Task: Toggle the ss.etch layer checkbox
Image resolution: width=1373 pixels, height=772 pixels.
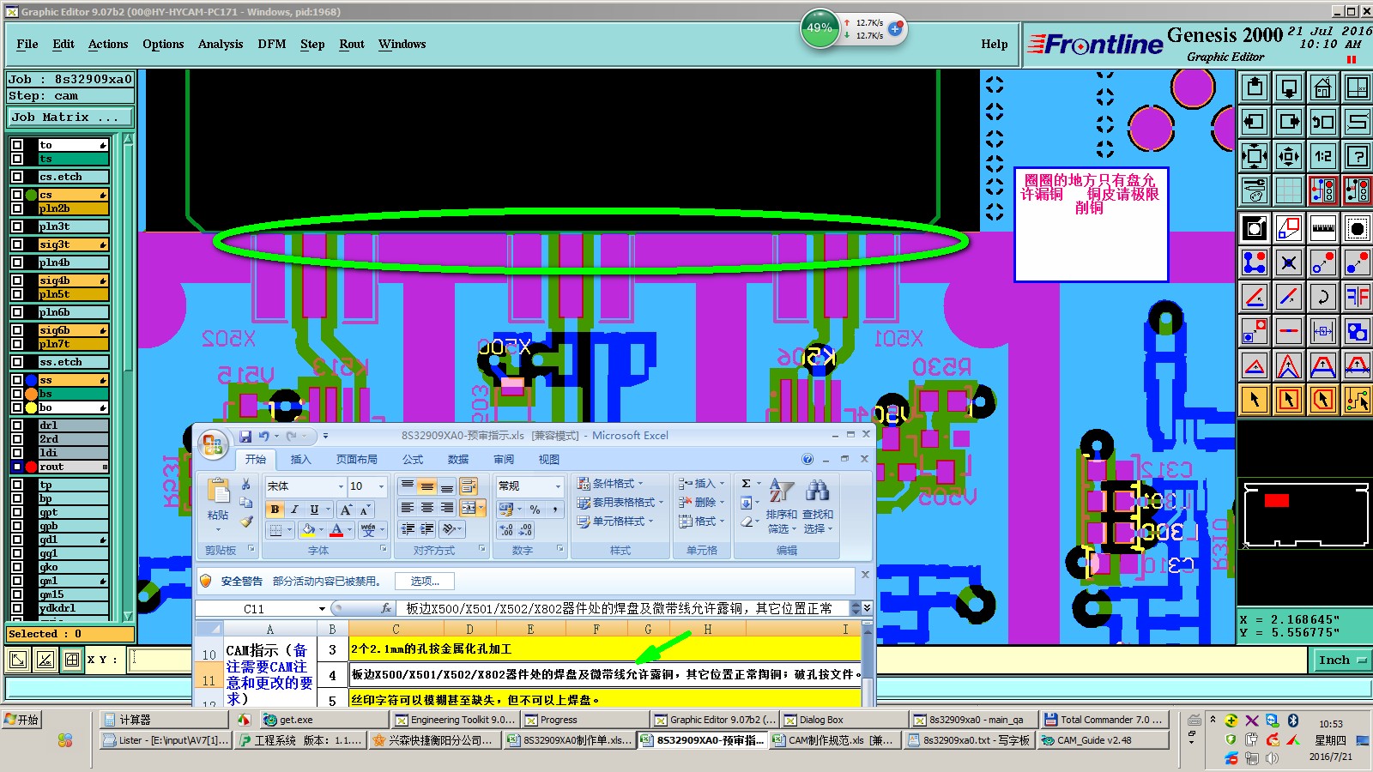Action: 17,362
